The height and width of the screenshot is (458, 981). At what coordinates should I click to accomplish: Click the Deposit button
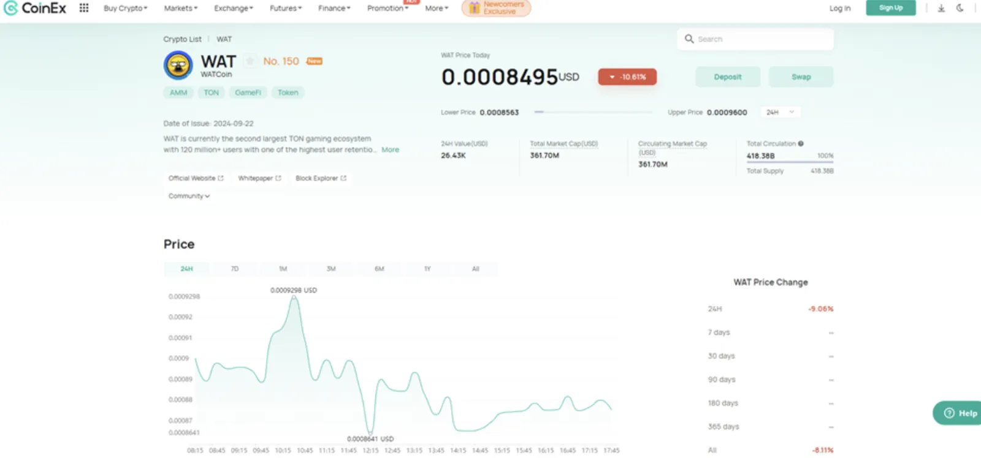coord(728,77)
